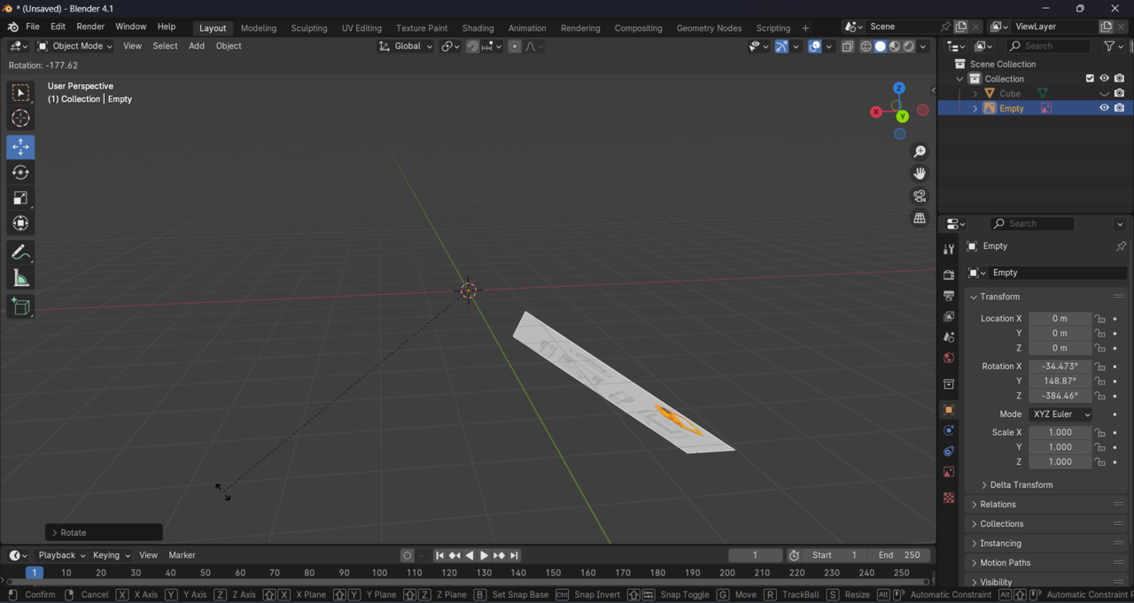This screenshot has width=1134, height=603.
Task: Switch to Geometry Nodes workspace tab
Action: [x=709, y=28]
